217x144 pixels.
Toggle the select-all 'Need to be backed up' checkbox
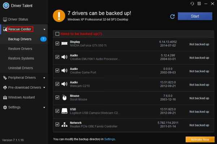pyautogui.click(x=57, y=34)
